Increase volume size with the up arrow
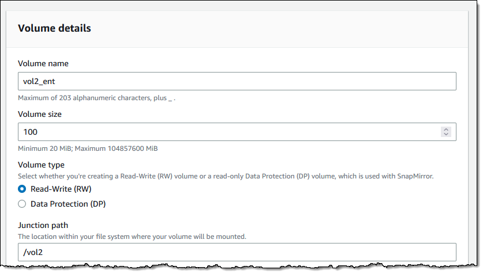483x274 pixels. (x=445, y=130)
